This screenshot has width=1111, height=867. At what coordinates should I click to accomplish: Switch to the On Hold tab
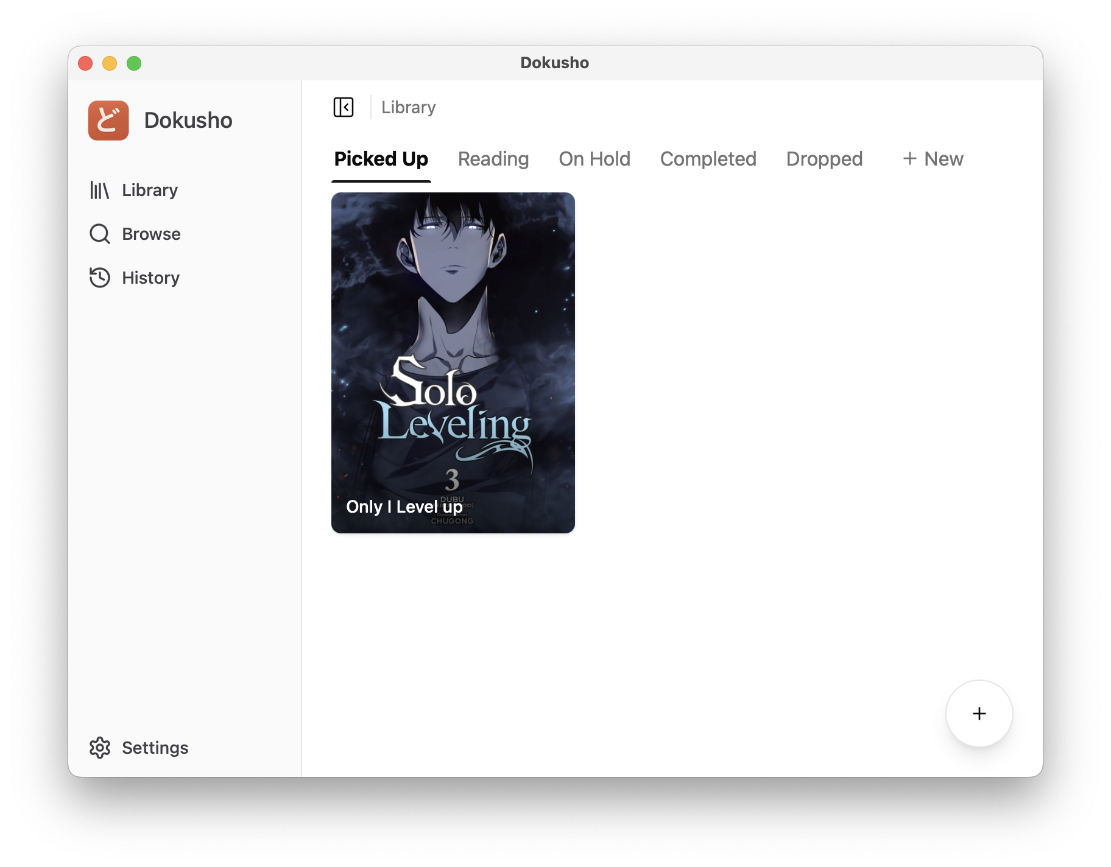(x=594, y=159)
